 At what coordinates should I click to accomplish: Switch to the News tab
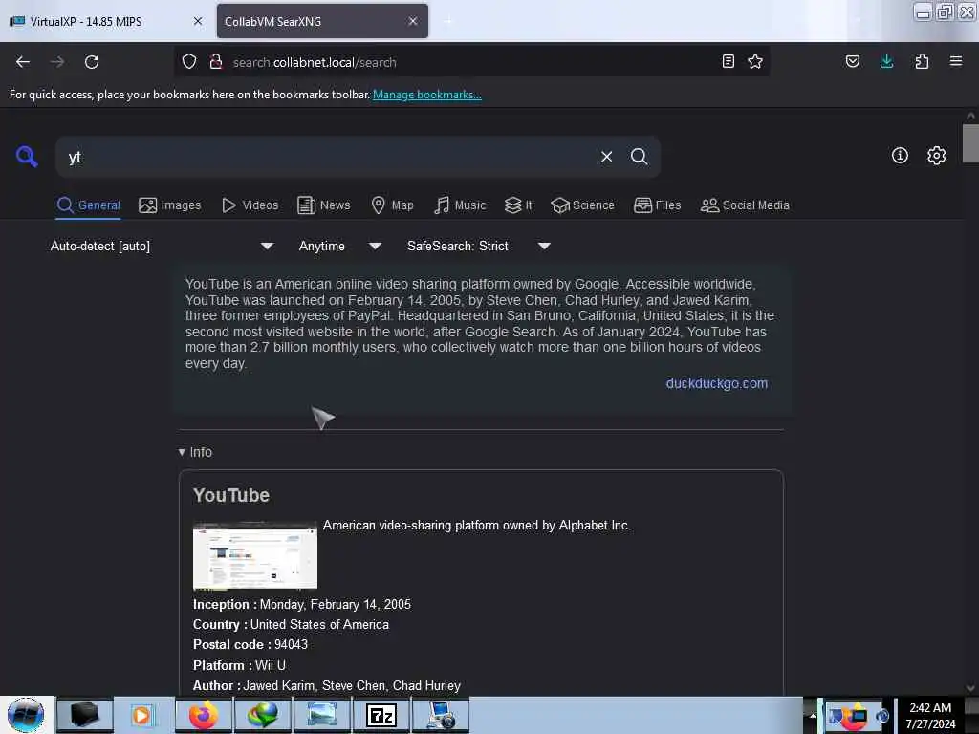pos(324,205)
